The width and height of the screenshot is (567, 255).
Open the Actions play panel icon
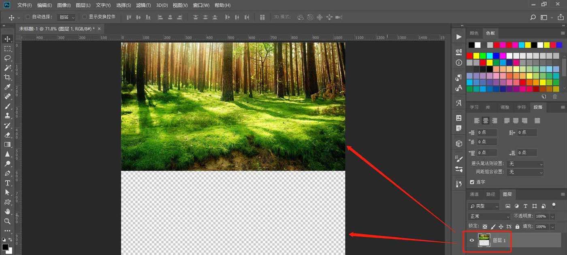[x=458, y=37]
